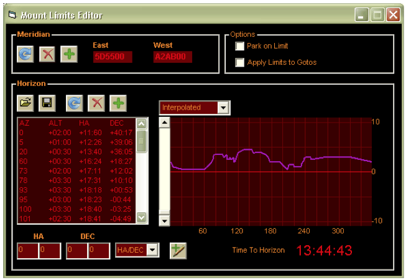Viewport: 406px width, 280px height.
Task: Click the horizon list scroll up arrow
Action: [141, 124]
